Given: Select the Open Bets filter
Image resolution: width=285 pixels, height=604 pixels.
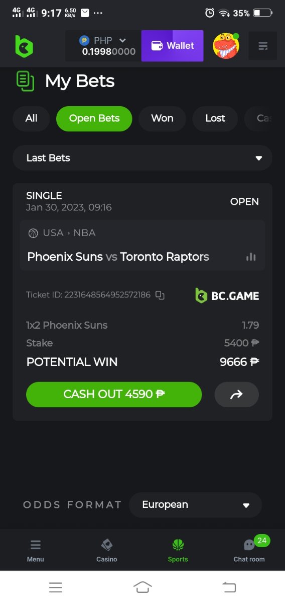Looking at the screenshot, I should click(94, 118).
